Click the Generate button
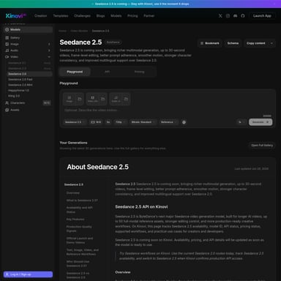 point(261,122)
